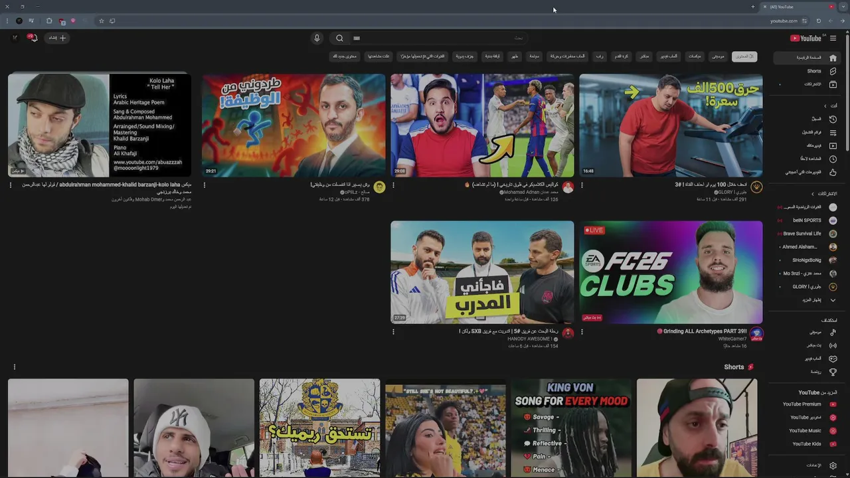Open watch History (السجل) in sidebar
The height and width of the screenshot is (478, 850).
pos(808,119)
